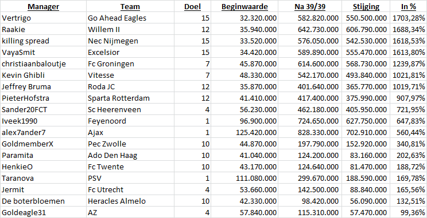Select PSV's 111.080.000 Beginwaarde cell
This screenshot has width=427, height=218.
click(x=244, y=178)
